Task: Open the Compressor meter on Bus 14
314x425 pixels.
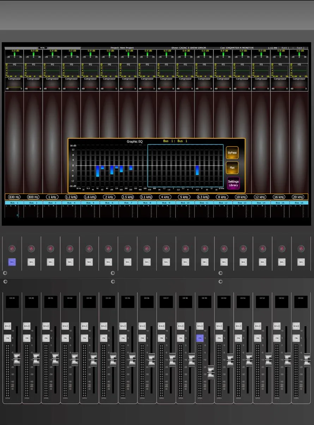Action: [261, 84]
